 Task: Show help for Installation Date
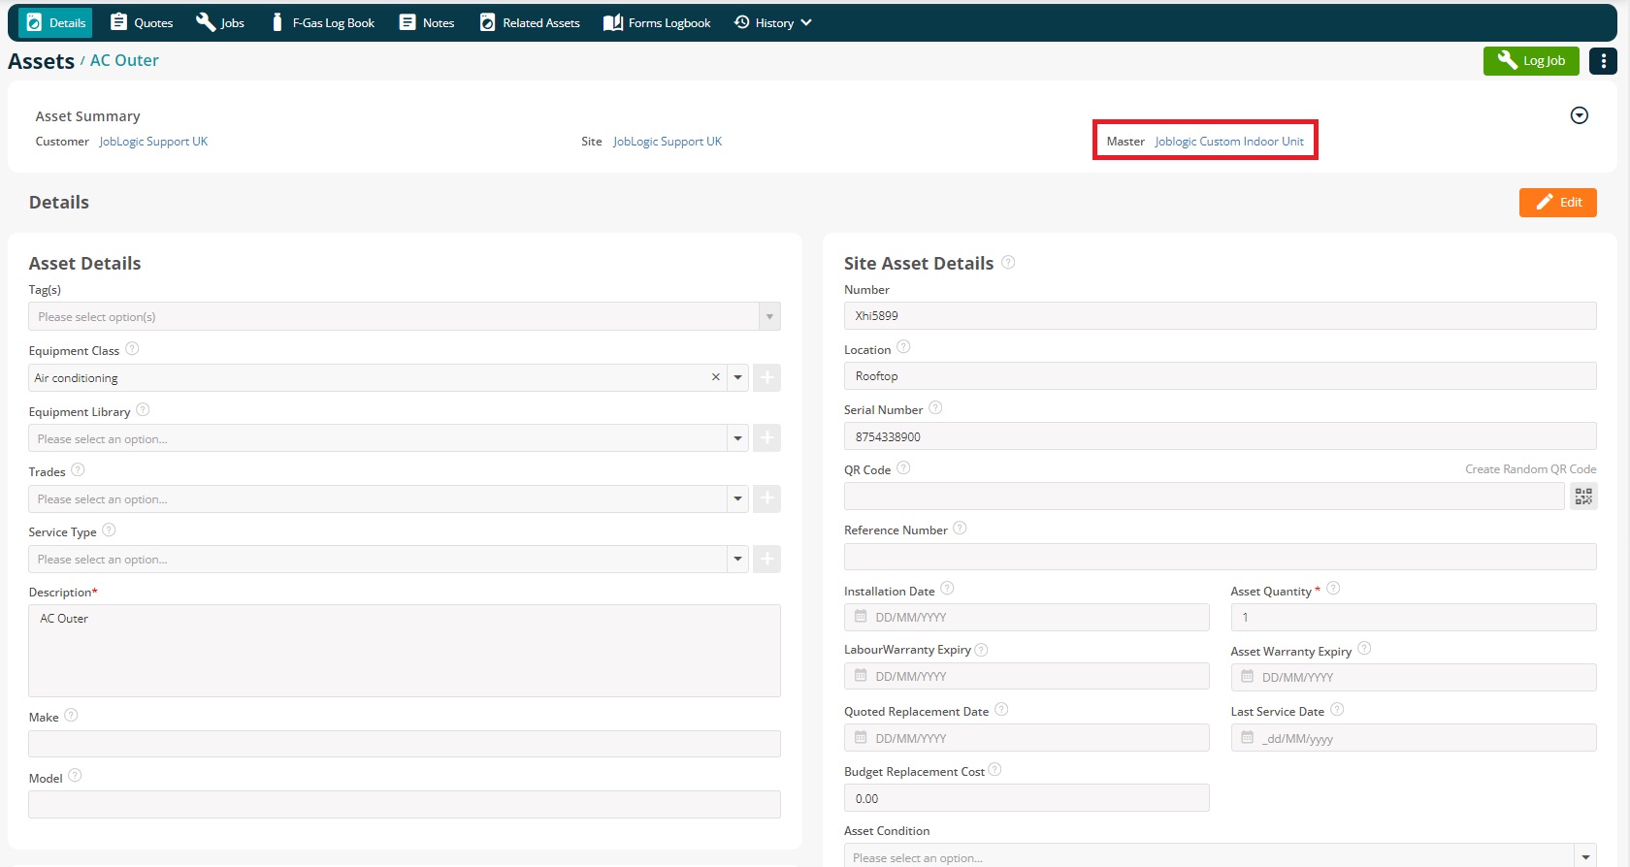click(948, 589)
